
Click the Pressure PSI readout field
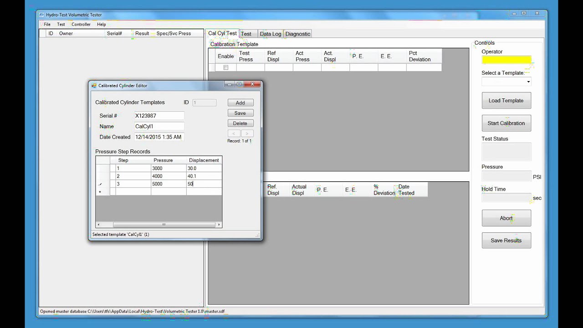click(506, 176)
